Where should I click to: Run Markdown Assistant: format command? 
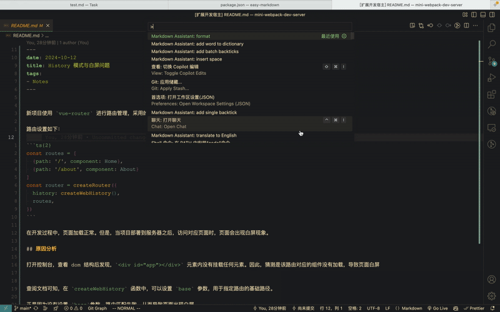pos(249,36)
